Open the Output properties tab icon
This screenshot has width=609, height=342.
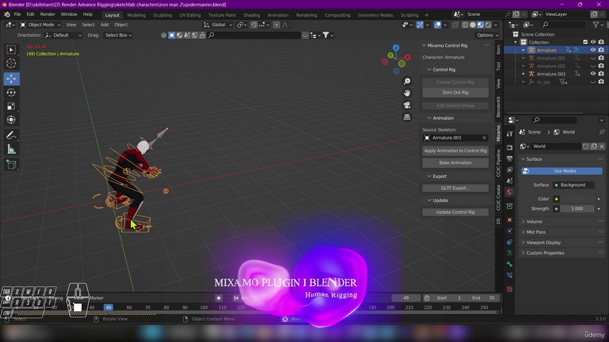point(510,159)
